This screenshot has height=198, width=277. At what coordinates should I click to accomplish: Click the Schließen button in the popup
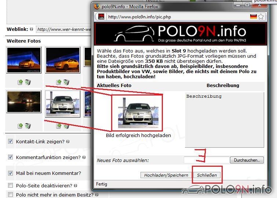tap(207, 175)
